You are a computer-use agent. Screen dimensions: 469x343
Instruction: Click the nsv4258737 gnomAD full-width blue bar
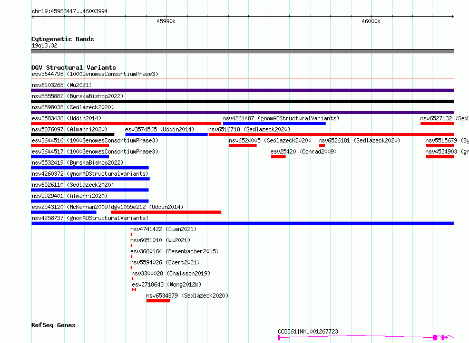point(242,223)
